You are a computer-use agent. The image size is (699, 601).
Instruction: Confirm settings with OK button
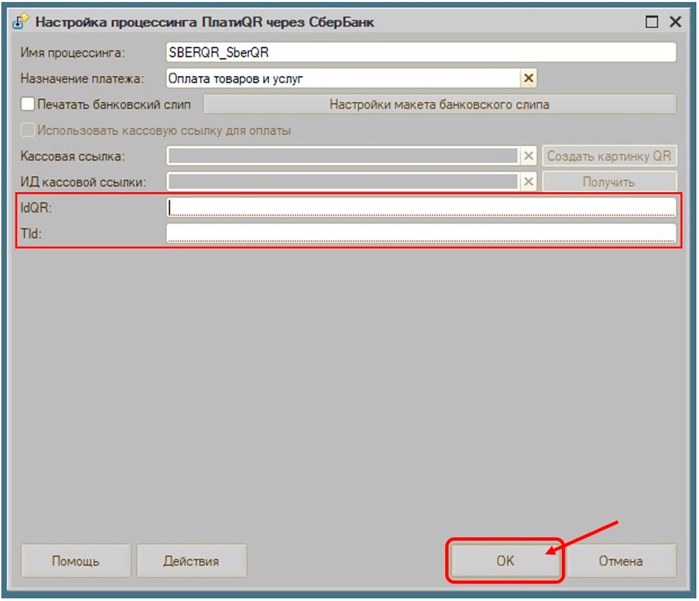[505, 560]
